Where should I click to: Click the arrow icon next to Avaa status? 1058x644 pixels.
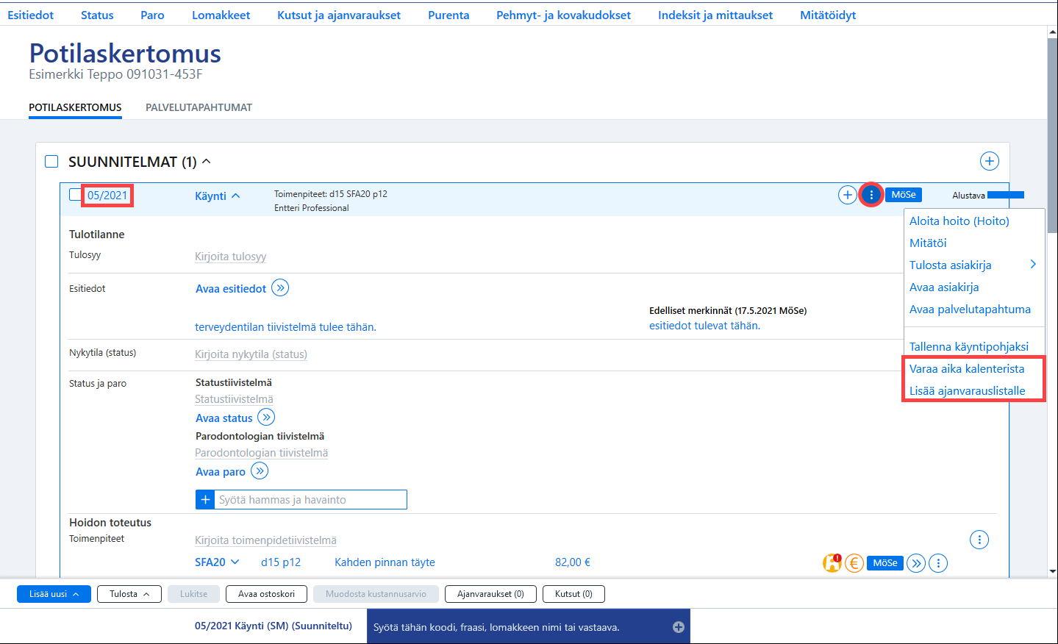click(x=266, y=418)
